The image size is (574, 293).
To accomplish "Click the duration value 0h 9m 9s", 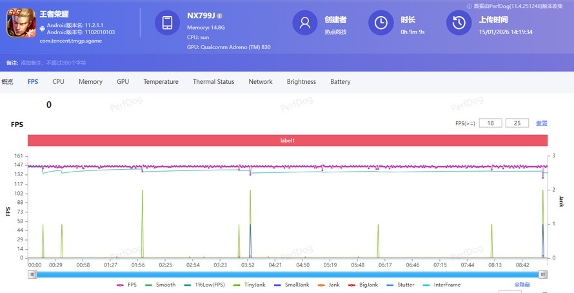I will [x=413, y=32].
